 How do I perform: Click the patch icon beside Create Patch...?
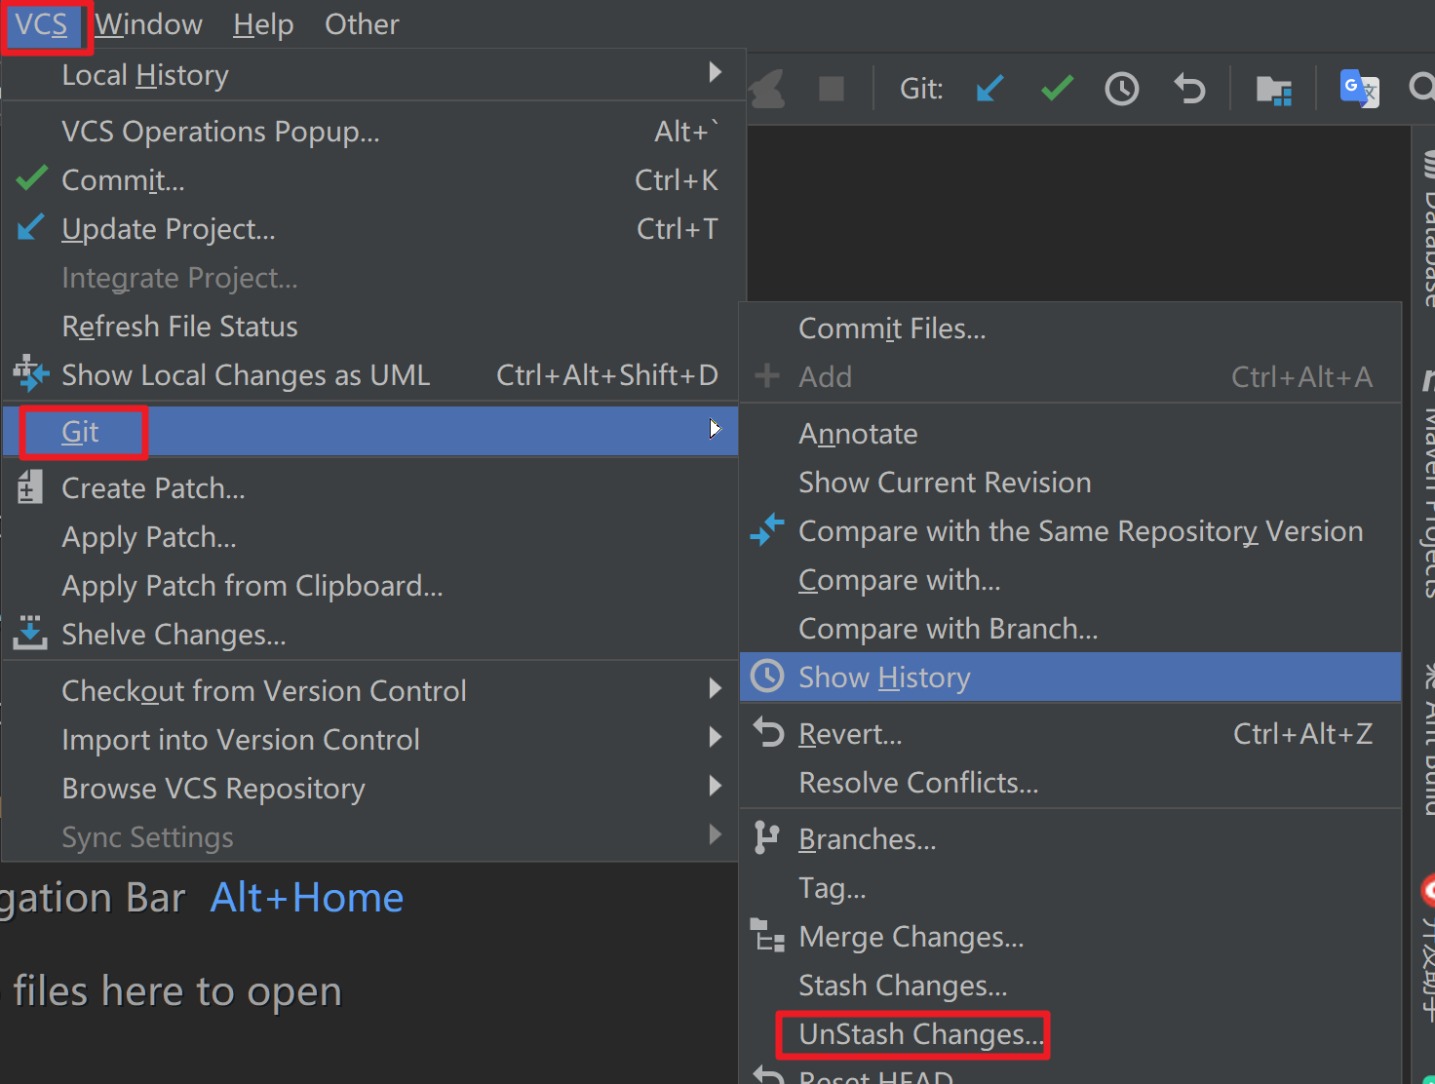click(30, 486)
